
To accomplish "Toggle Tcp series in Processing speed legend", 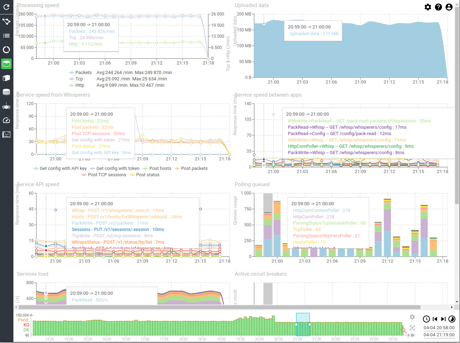I will click(76, 79).
